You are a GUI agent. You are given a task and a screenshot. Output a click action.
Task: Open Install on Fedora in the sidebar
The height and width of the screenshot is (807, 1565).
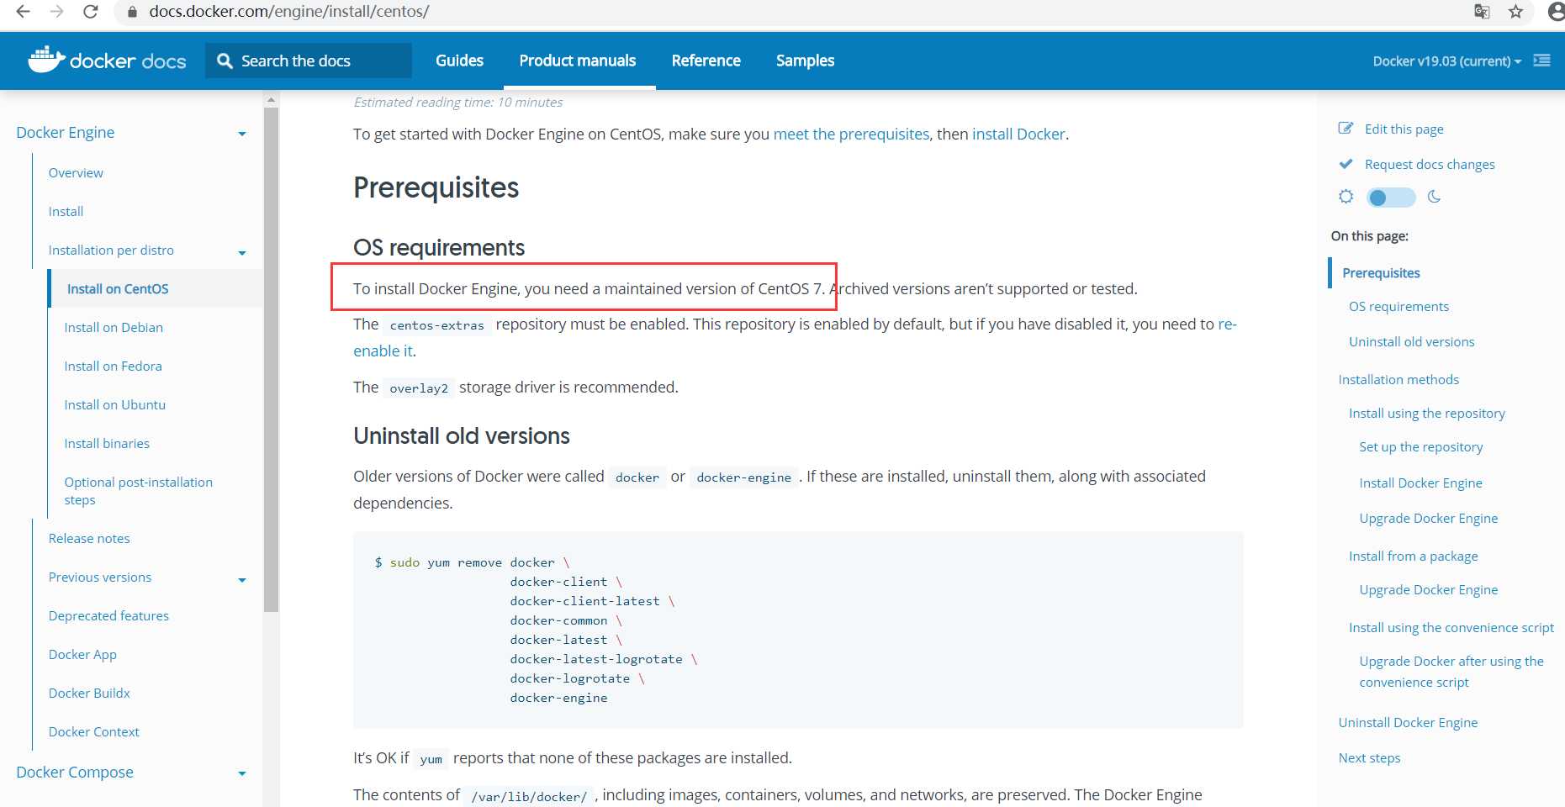pyautogui.click(x=113, y=366)
